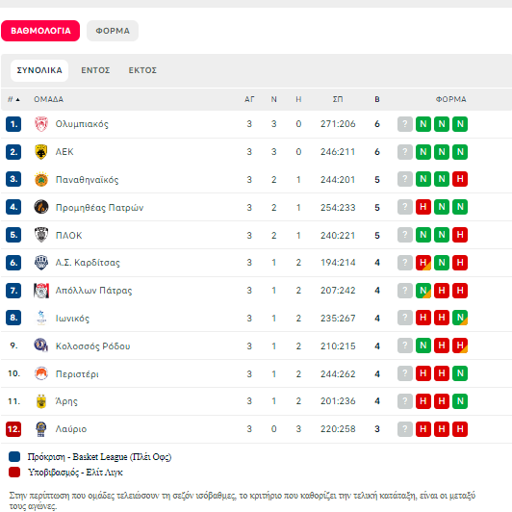Open the Παναθηναϊκός clover logo

(41, 179)
